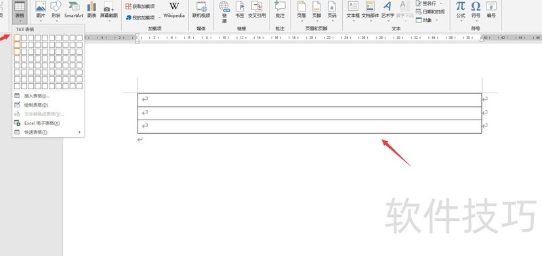Viewport: 542px width, 256px height.
Task: Open the 页眉 header menu
Action: coord(301,10)
